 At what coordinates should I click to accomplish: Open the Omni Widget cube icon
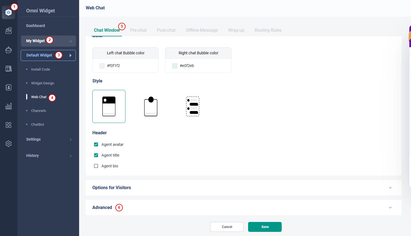pyautogui.click(x=9, y=12)
